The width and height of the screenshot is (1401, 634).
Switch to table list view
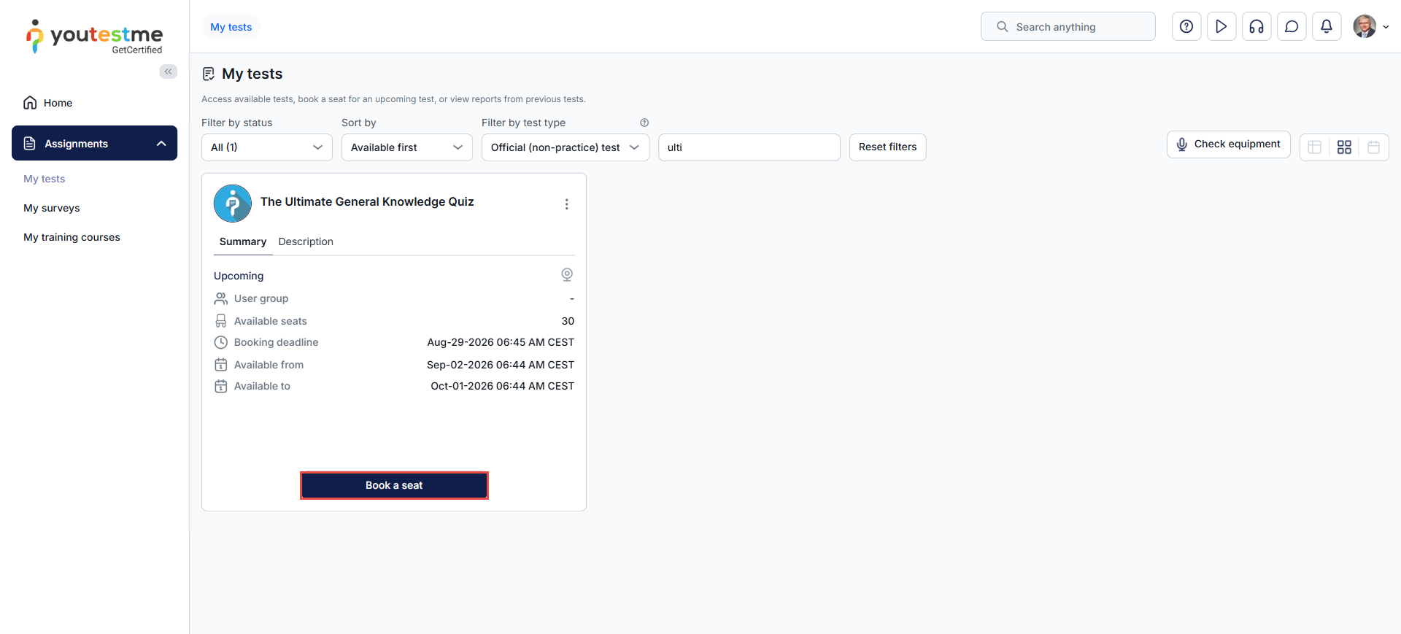1315,147
